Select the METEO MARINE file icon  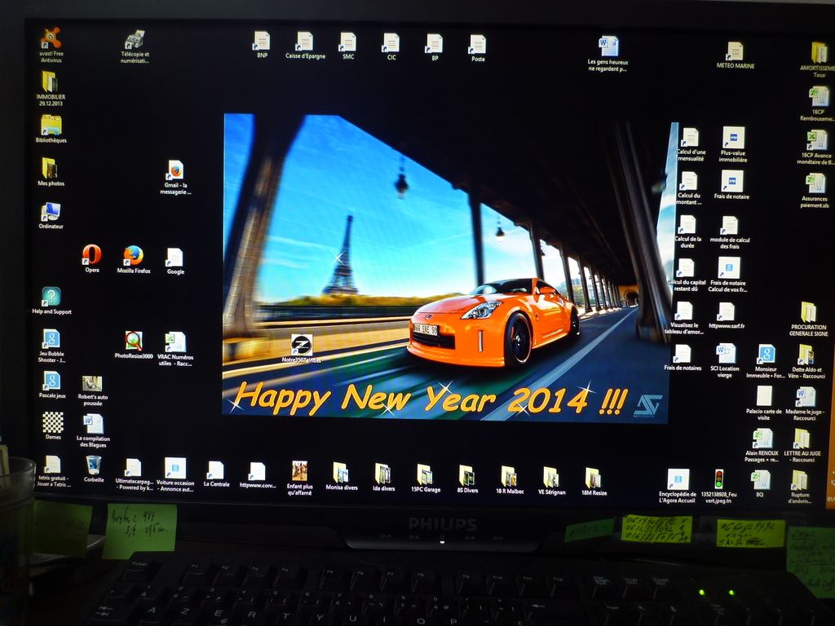tap(735, 51)
